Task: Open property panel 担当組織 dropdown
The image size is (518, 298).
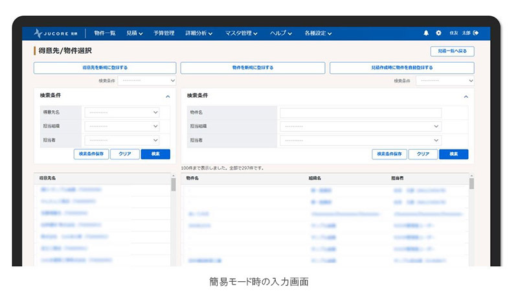Action: 361,126
